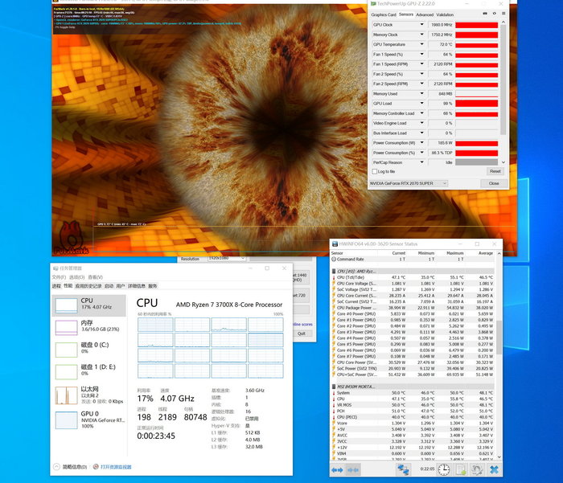Screen dimensions: 563x483
Task: Open GPU Clock sensor dropdown arrow
Action: [x=422, y=25]
